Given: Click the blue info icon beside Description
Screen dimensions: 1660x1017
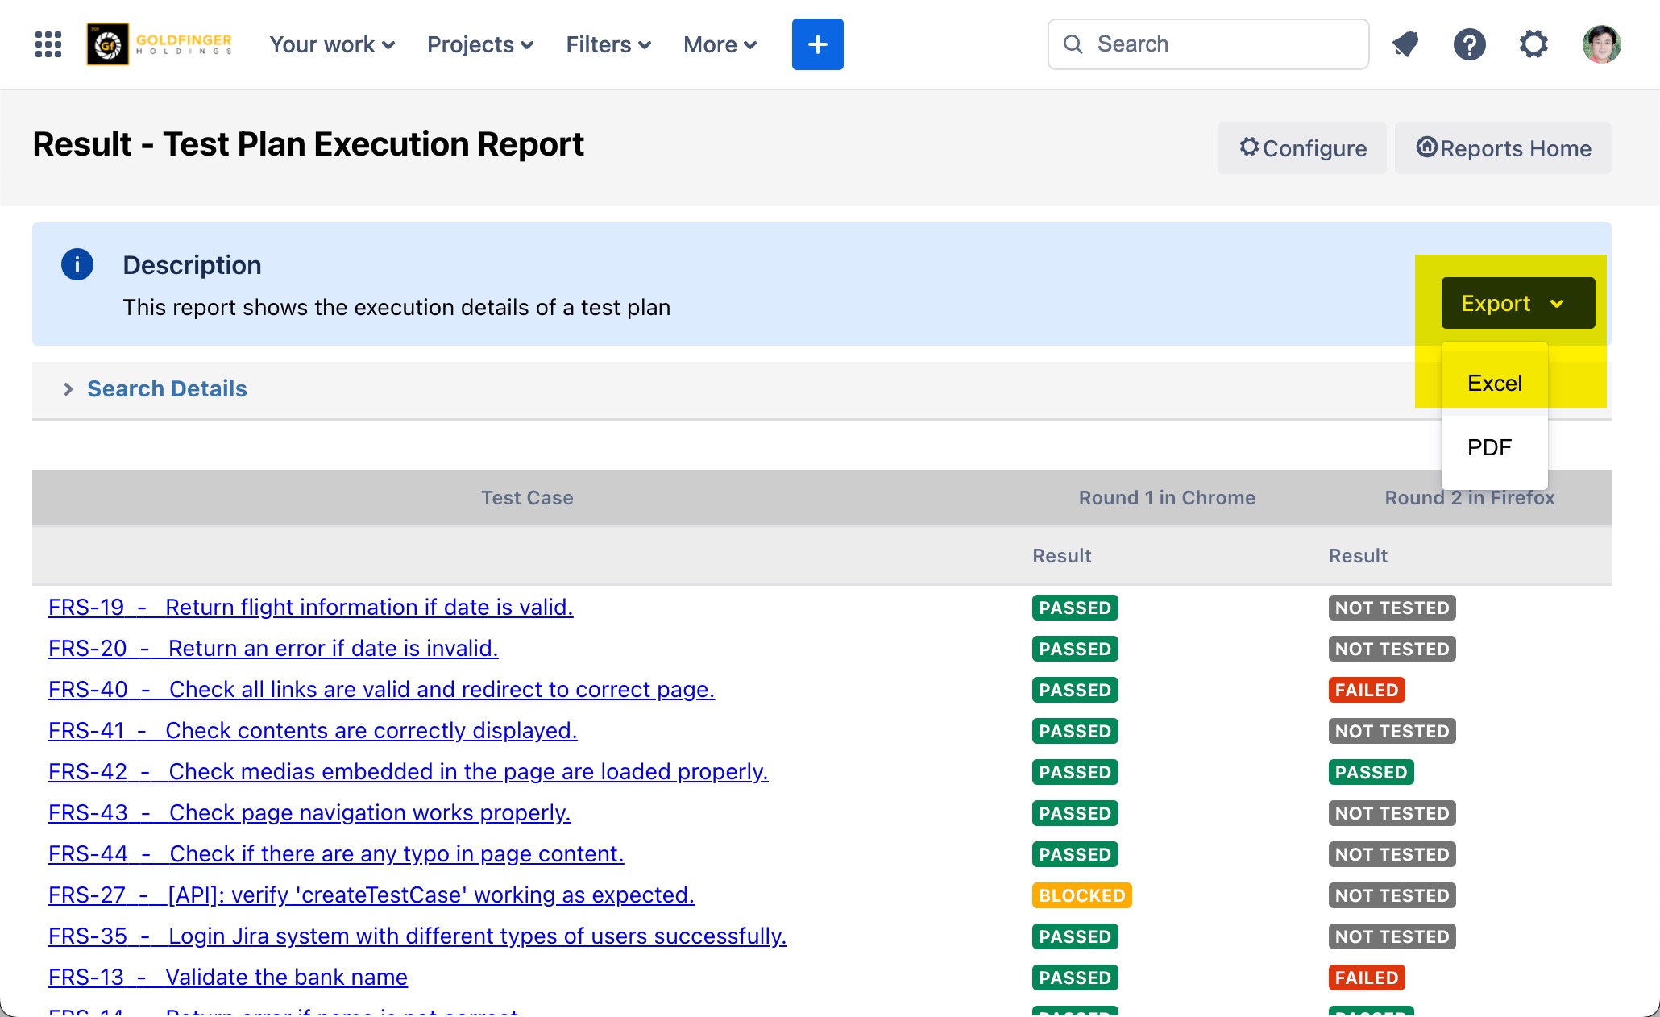Looking at the screenshot, I should tap(77, 264).
